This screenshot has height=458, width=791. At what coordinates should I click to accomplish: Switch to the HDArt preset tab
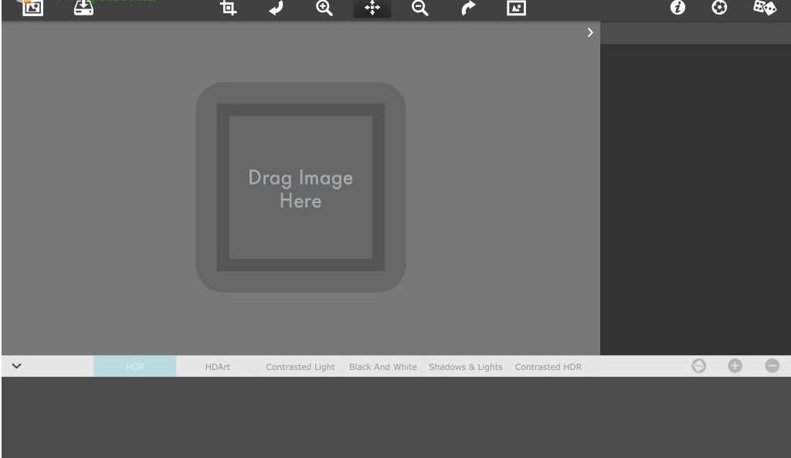click(217, 367)
